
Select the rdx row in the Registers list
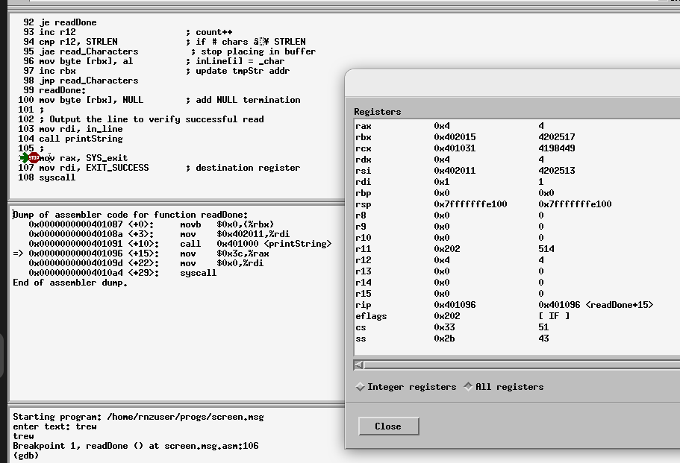click(517, 160)
